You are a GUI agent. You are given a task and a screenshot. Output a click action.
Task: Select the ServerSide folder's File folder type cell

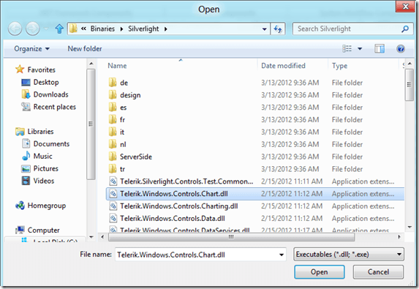pos(347,157)
